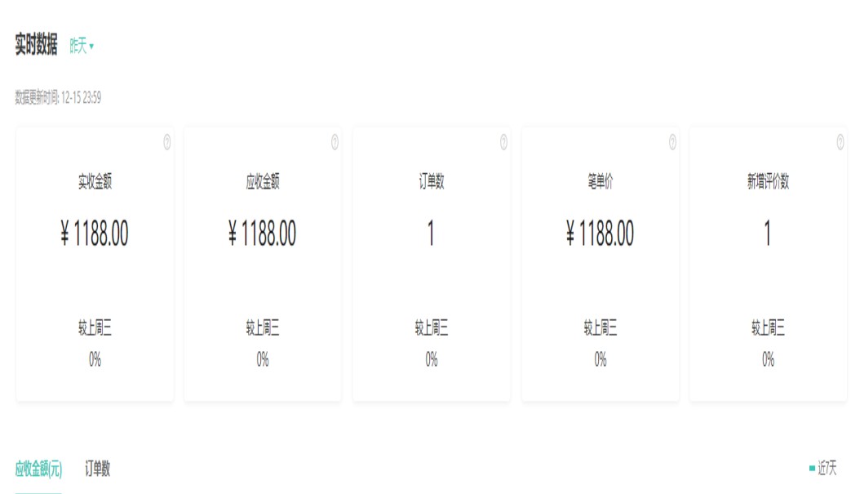This screenshot has height=494, width=851.
Task: Click help icon on 实收金额 card
Action: tap(167, 142)
